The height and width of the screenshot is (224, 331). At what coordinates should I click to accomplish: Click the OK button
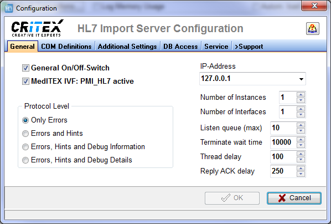(232, 198)
